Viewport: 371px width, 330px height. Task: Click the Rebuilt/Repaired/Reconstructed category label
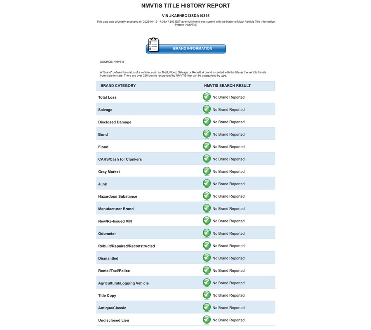pyautogui.click(x=127, y=246)
